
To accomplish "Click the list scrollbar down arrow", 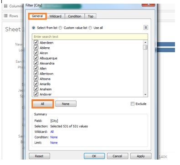I will point(145,95).
